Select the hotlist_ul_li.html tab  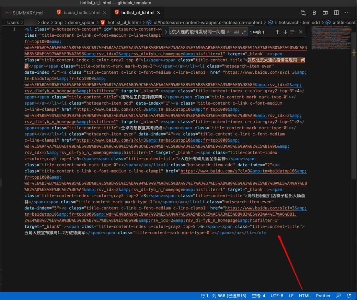tap(138, 13)
